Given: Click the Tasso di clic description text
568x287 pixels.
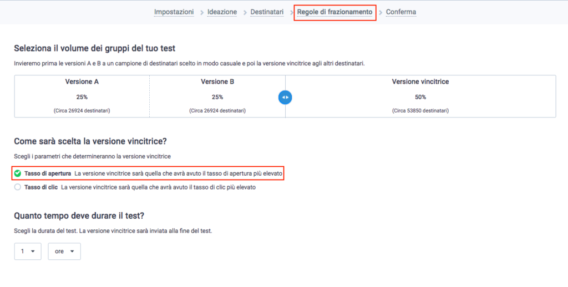Looking at the screenshot, I should 158,187.
